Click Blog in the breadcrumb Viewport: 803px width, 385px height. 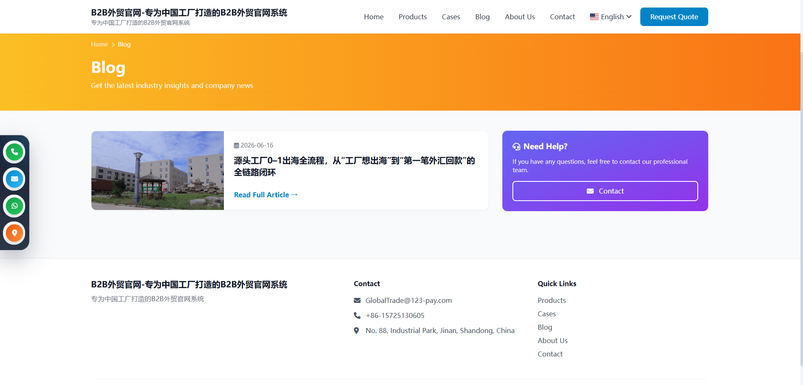pyautogui.click(x=124, y=44)
